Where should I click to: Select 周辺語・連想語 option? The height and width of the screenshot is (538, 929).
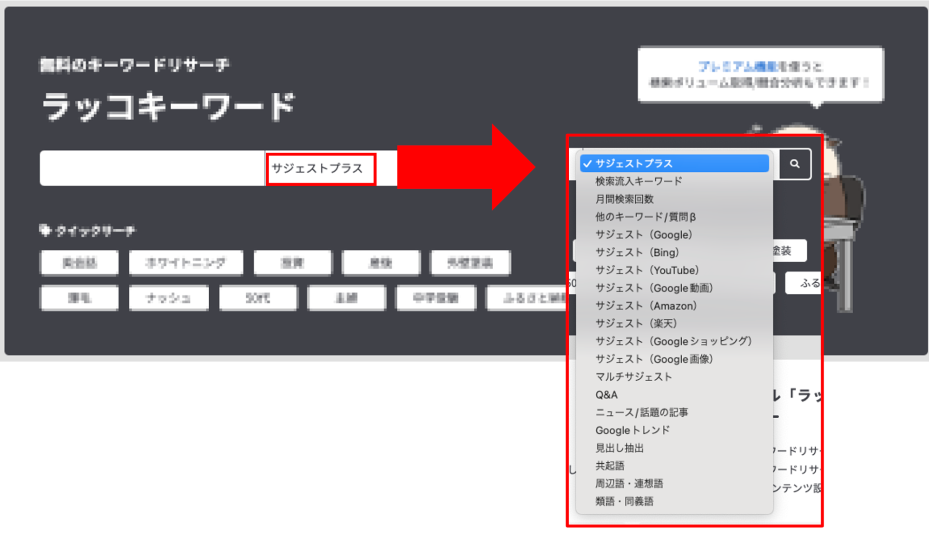(x=674, y=484)
